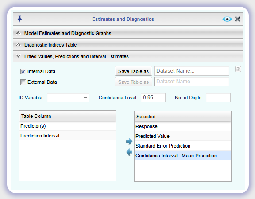255x199 pixels.
Task: Close the Estimates and Diagnostics panel
Action: click(238, 19)
